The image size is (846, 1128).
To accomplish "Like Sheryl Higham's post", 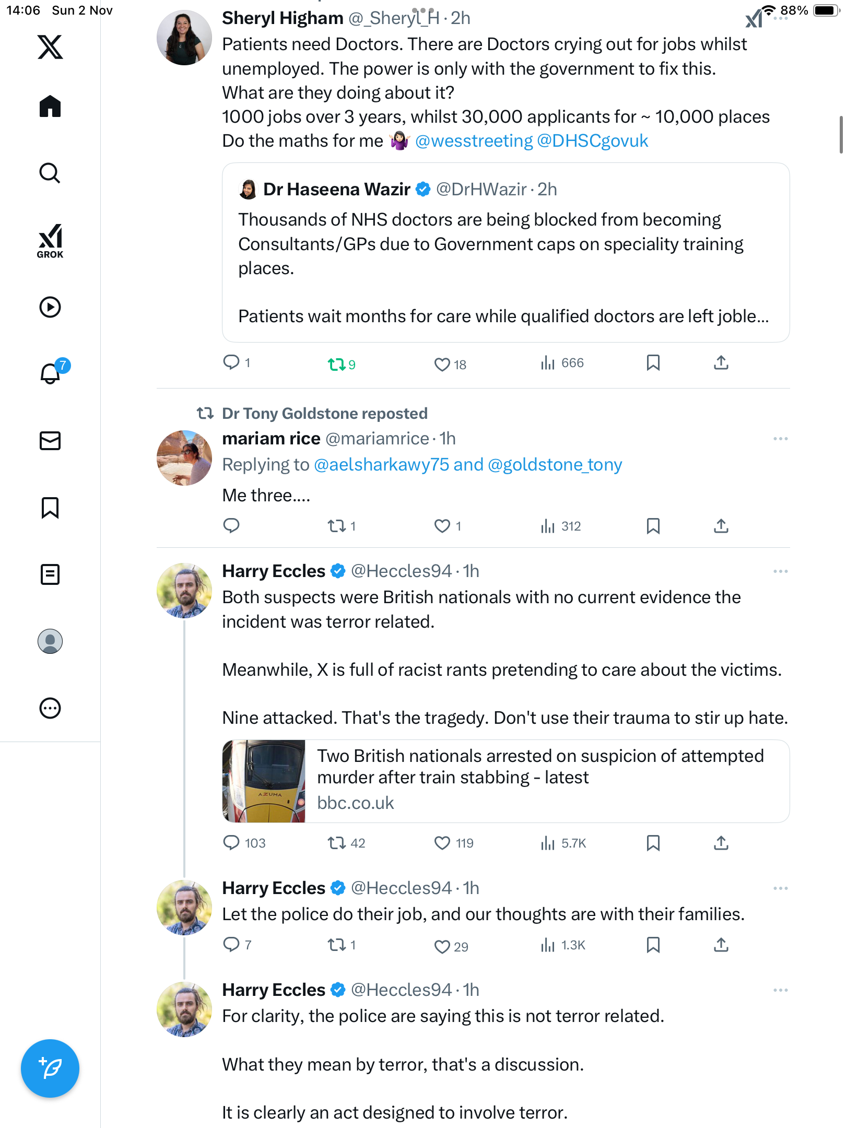I will [x=442, y=364].
